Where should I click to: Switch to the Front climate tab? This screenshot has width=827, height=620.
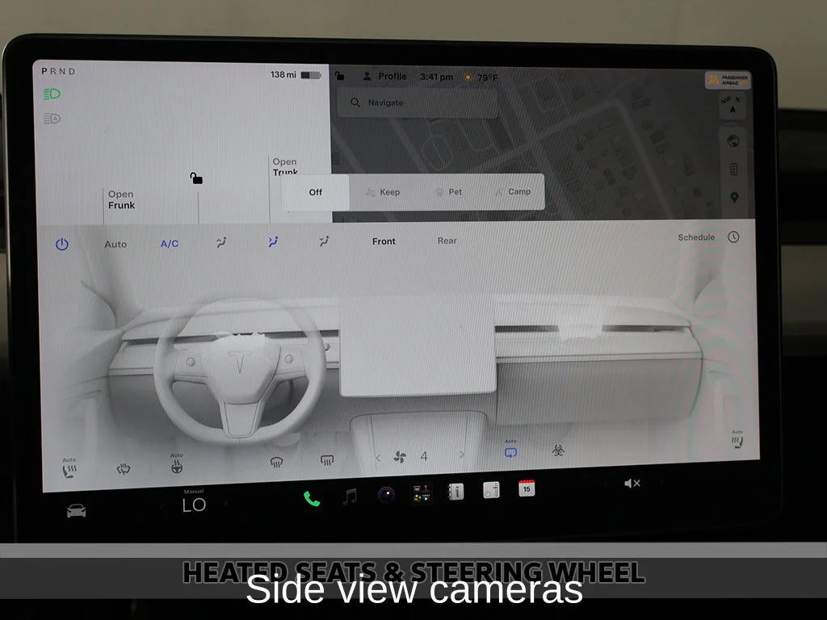(x=384, y=241)
